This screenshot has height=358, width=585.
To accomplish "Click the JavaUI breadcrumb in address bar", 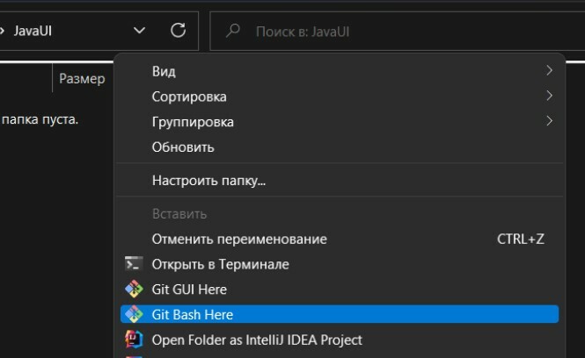I will coord(33,31).
